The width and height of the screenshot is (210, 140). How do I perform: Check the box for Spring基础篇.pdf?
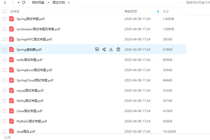pyautogui.click(x=5, y=49)
